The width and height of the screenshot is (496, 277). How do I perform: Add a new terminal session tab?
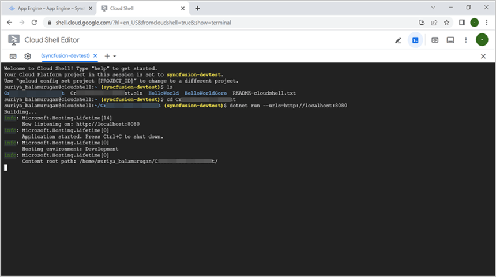coord(107,56)
